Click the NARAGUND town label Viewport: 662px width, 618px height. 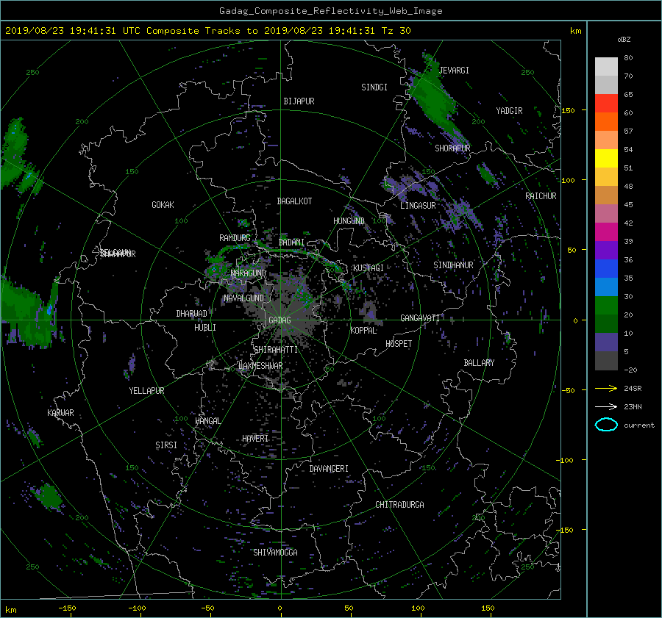(249, 273)
